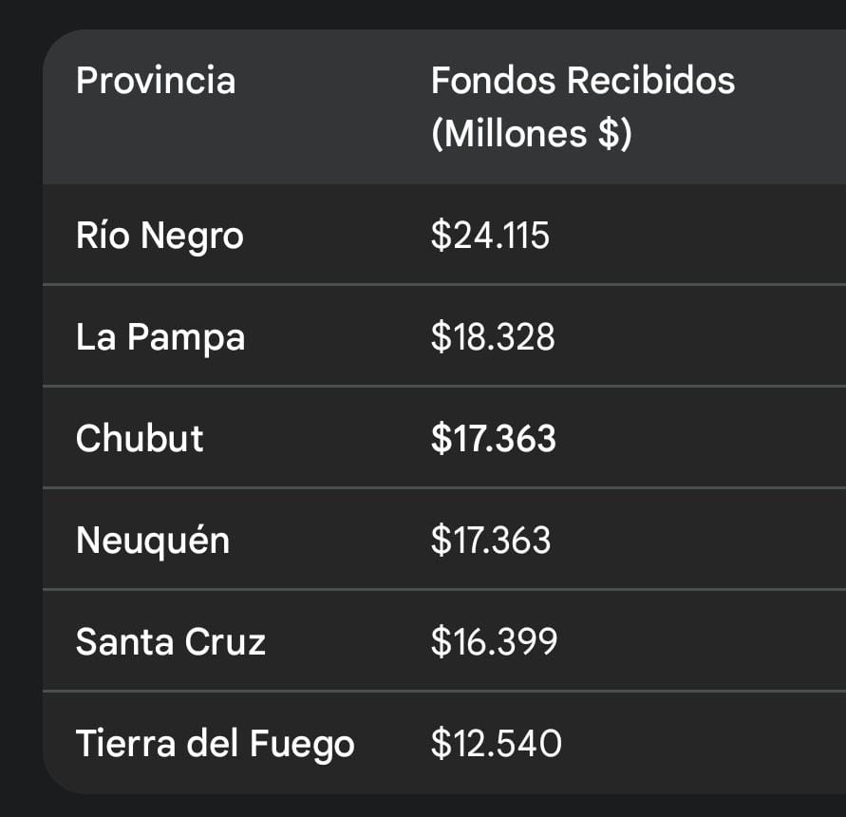Click the $16.399 amount

[x=494, y=642]
